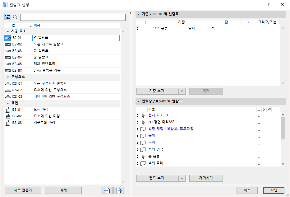Collapse the 표면 group
This screenshot has height=197, width=290.
[x=8, y=103]
